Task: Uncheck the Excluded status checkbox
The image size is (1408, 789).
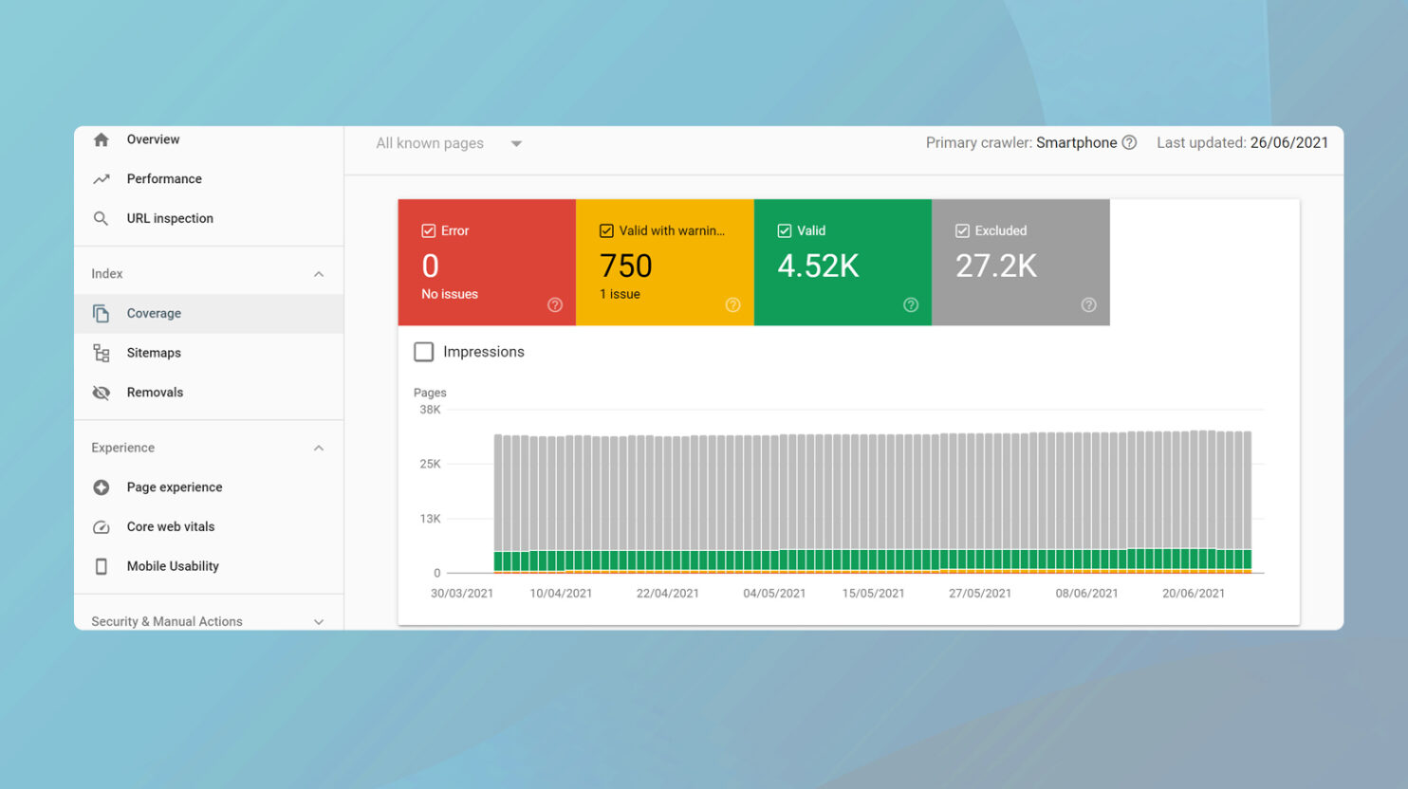Action: tap(962, 230)
